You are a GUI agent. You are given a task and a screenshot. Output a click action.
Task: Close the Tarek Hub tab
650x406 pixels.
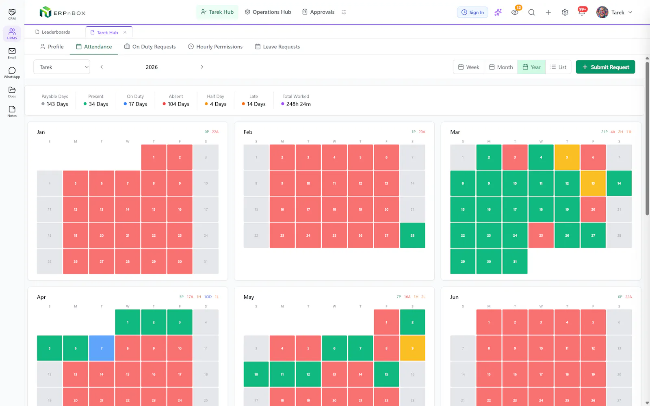tap(125, 32)
